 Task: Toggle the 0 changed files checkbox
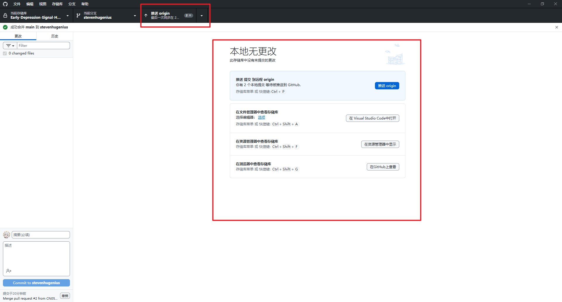point(5,53)
